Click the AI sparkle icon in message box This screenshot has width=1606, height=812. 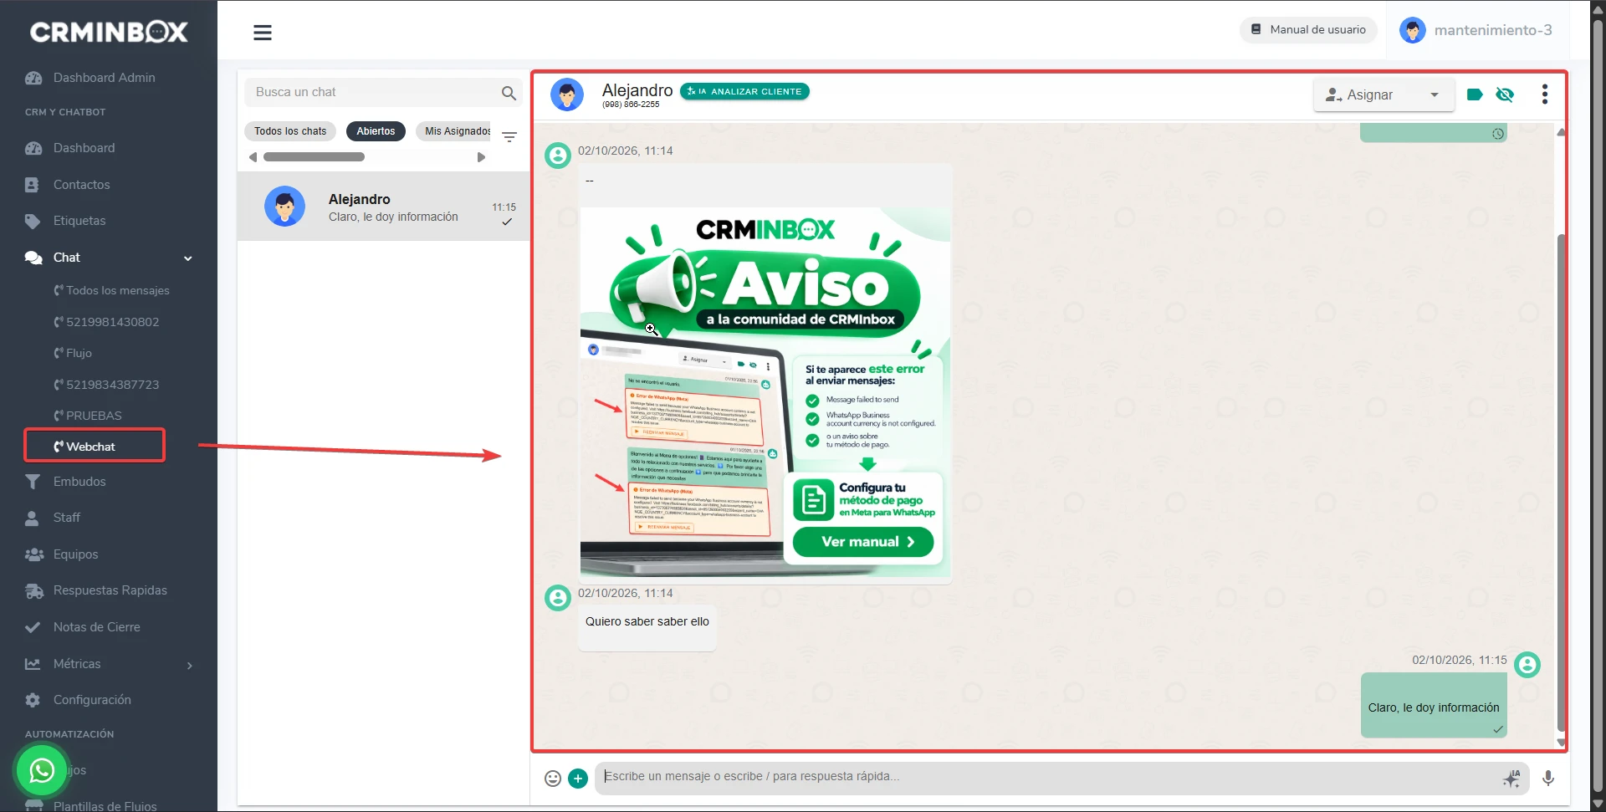click(1511, 779)
